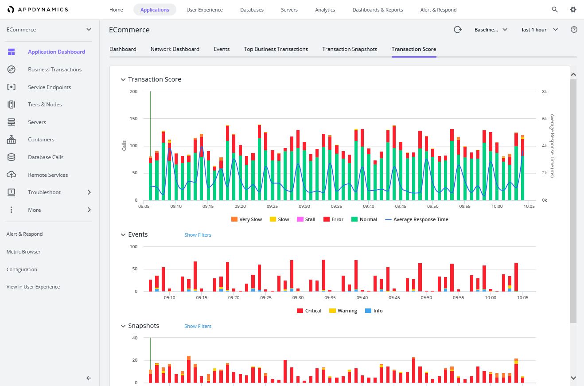
Task: Switch to the Network Dashboard tab
Action: [x=175, y=49]
